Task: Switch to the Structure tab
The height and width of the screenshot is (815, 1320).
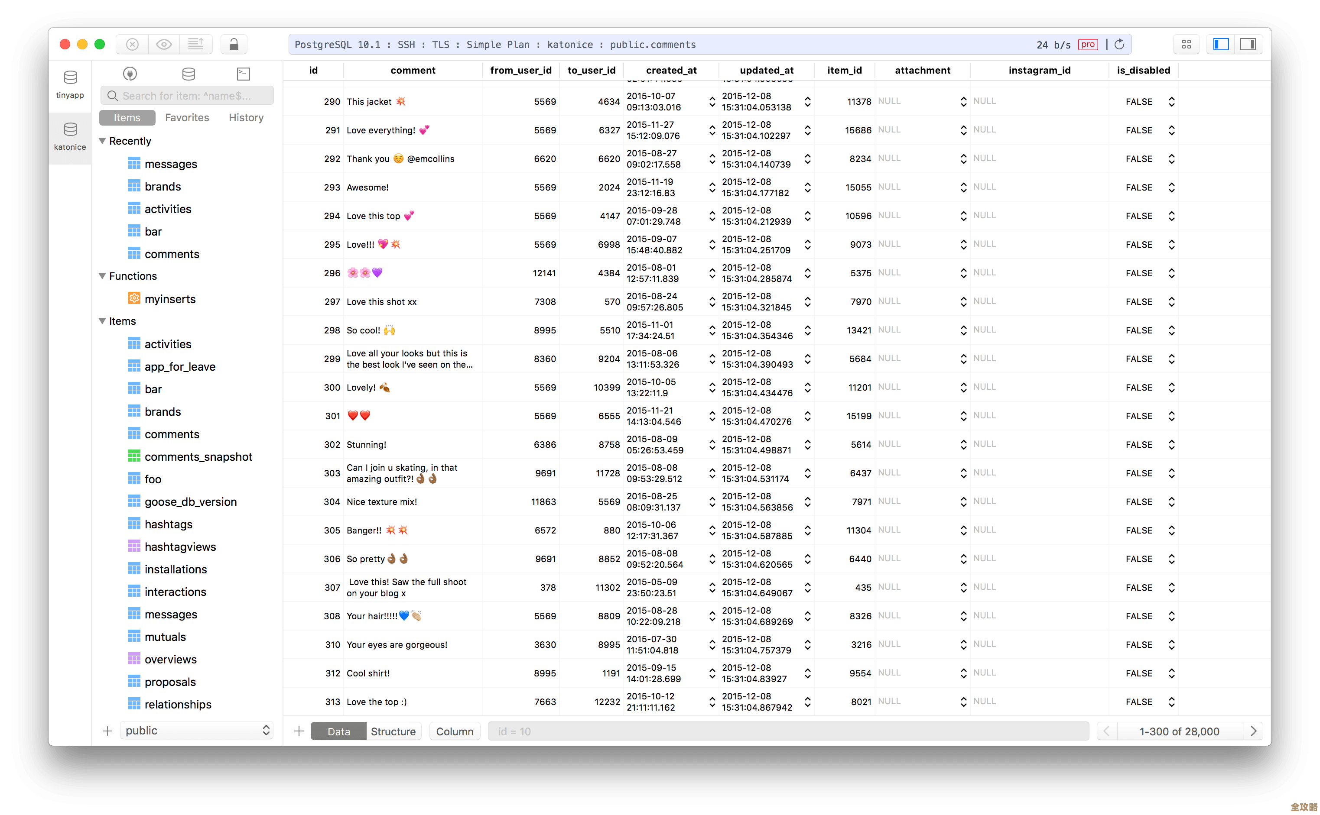Action: (x=393, y=731)
